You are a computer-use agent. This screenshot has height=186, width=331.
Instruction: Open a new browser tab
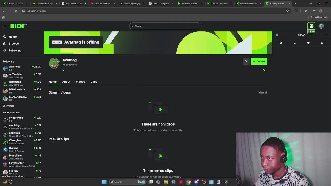[295, 4]
